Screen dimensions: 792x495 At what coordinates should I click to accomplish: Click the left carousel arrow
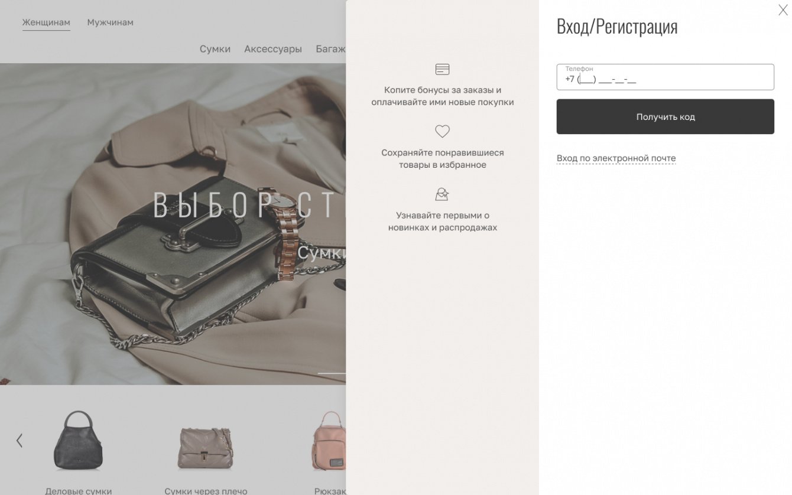tap(20, 440)
